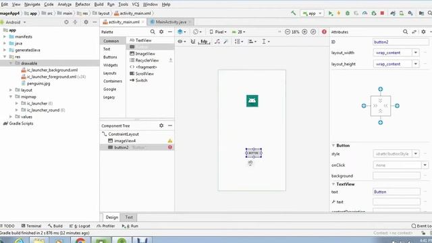The width and height of the screenshot is (432, 243).
Task: Search the Palette with magnifier icon
Action: pos(153,32)
